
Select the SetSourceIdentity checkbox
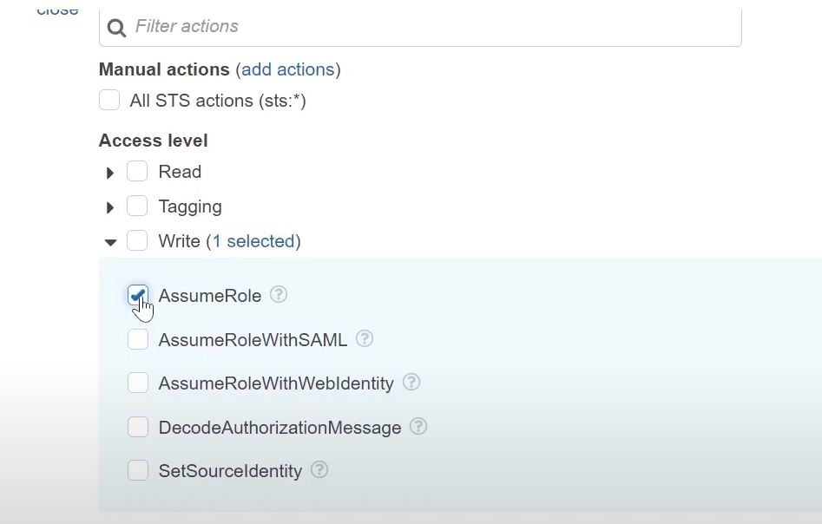[x=138, y=470]
